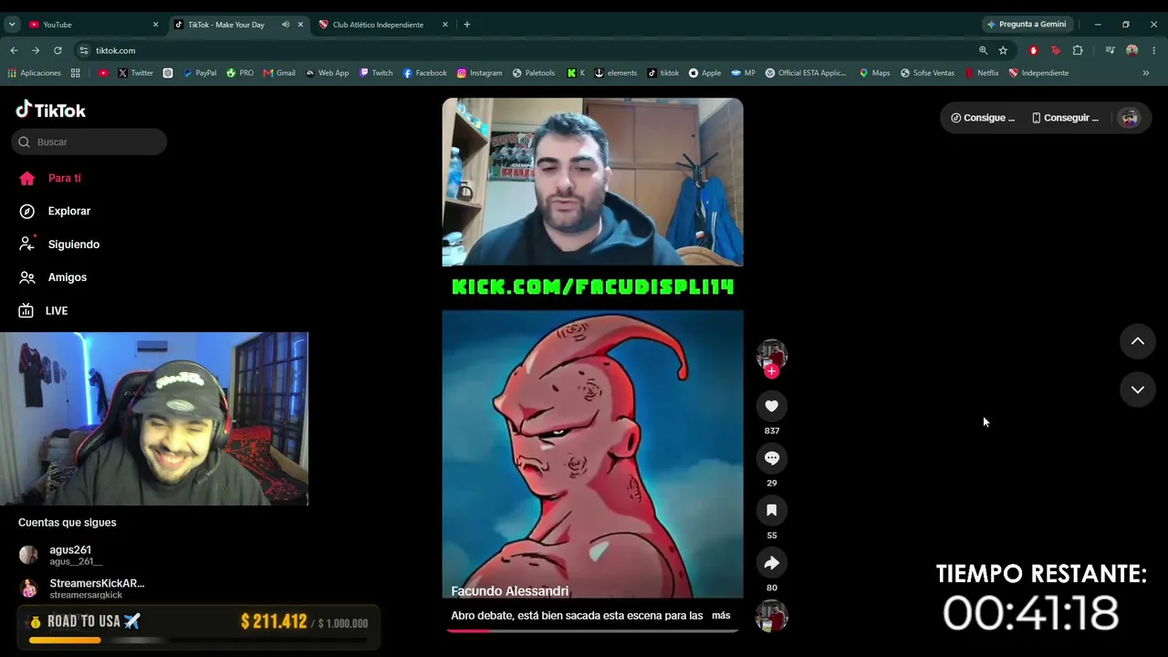1168x657 pixels.
Task: Click the 'Consigue ...' coins button
Action: pos(983,118)
